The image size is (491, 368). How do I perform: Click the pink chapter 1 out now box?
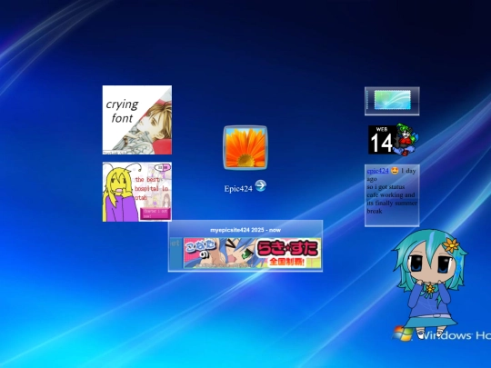coord(155,214)
